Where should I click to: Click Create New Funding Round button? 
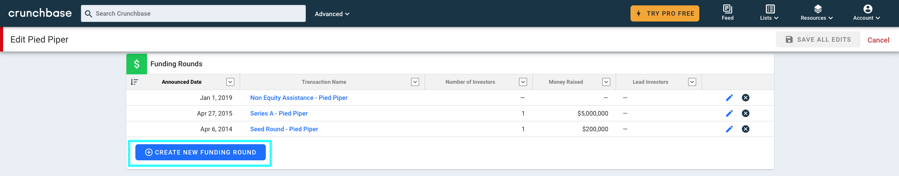pos(201,152)
